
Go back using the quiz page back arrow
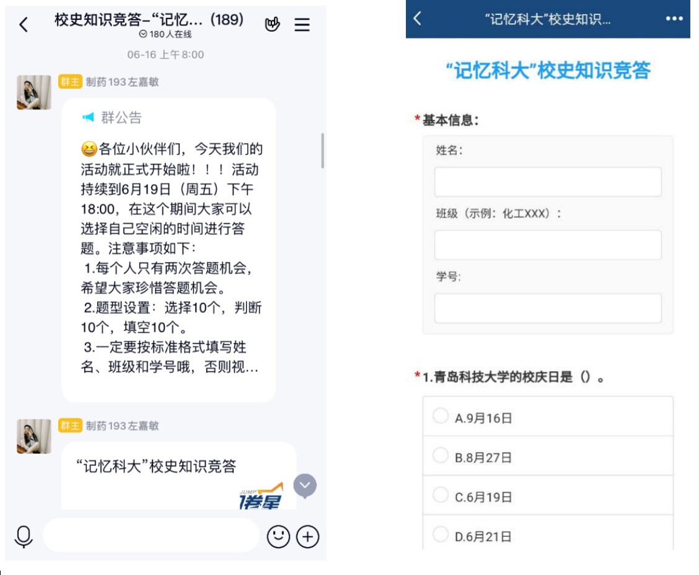[x=418, y=19]
